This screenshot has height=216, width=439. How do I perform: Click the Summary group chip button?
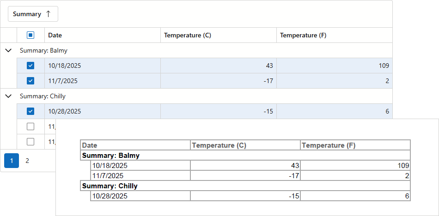click(x=27, y=14)
